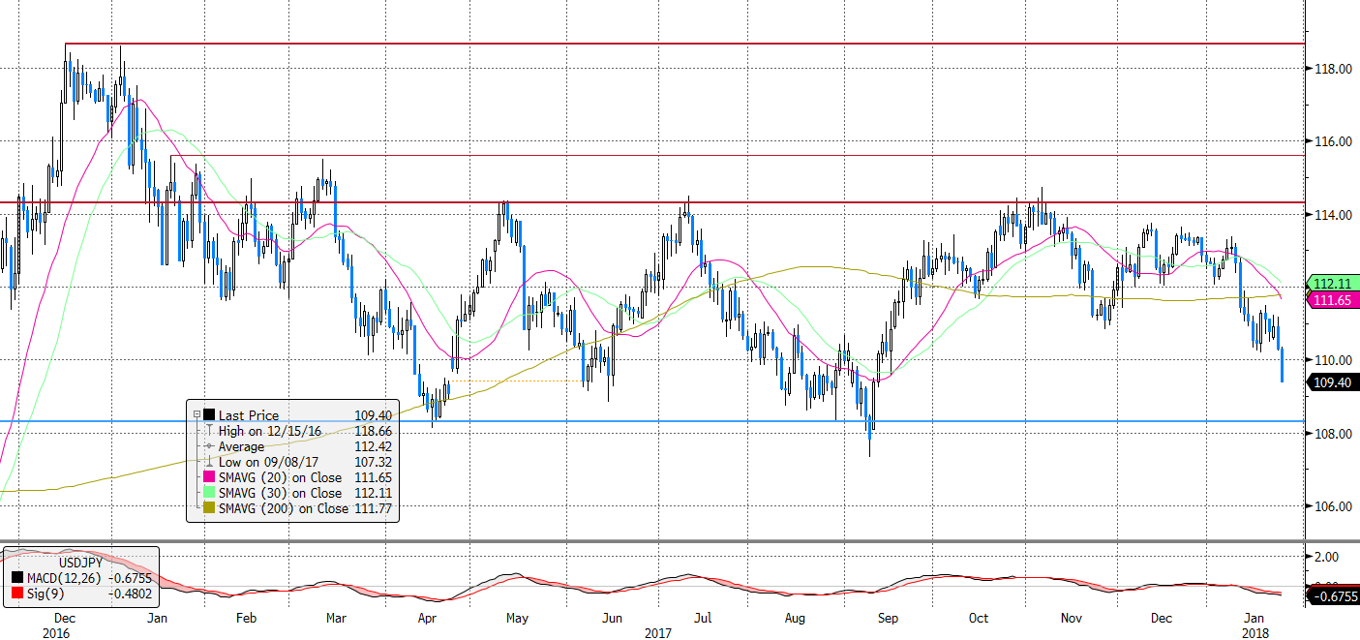Select 'High on 12/15/16' legend row
1360x640 pixels.
point(268,431)
